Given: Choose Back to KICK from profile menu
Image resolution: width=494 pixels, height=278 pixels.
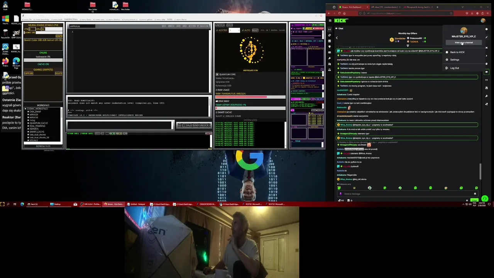Looking at the screenshot, I should point(463,52).
